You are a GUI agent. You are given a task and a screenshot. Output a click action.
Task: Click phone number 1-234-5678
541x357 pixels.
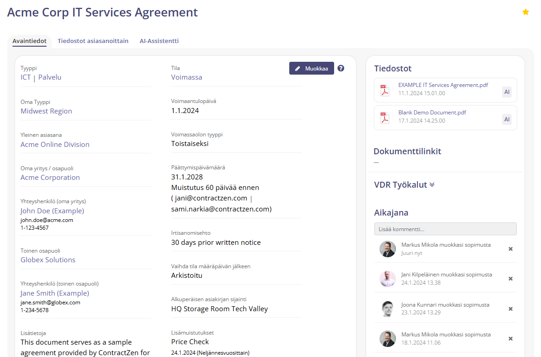(x=34, y=310)
